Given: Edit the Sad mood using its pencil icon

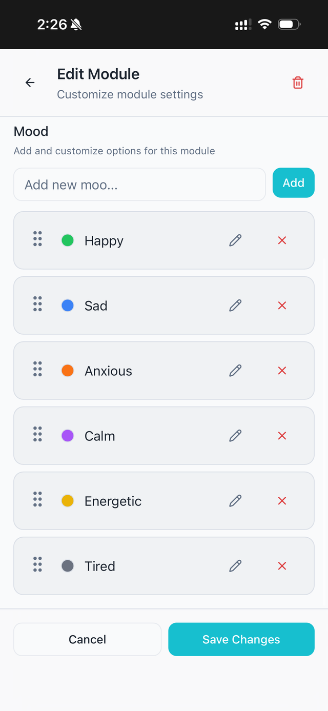Looking at the screenshot, I should 235,305.
